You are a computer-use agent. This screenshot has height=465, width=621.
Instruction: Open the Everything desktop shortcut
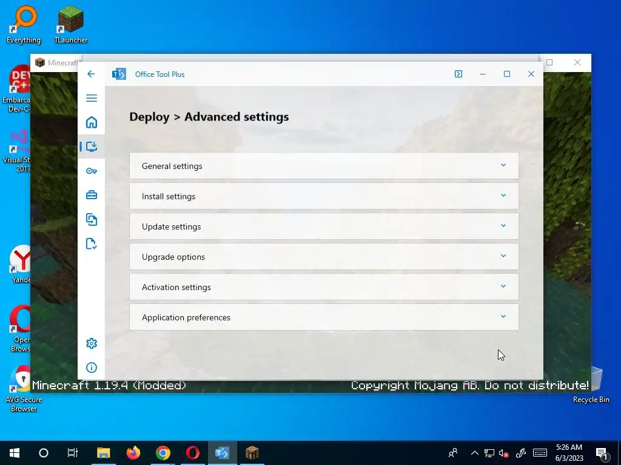tap(24, 24)
